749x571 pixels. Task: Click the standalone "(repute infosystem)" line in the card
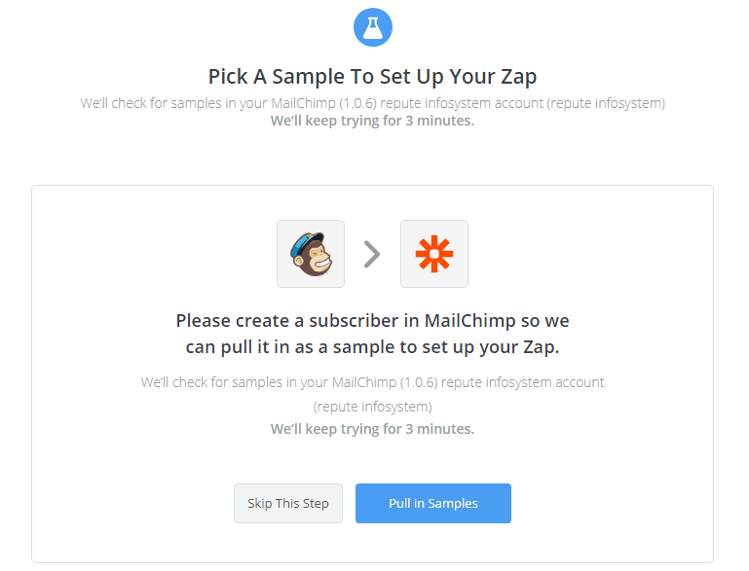(372, 406)
